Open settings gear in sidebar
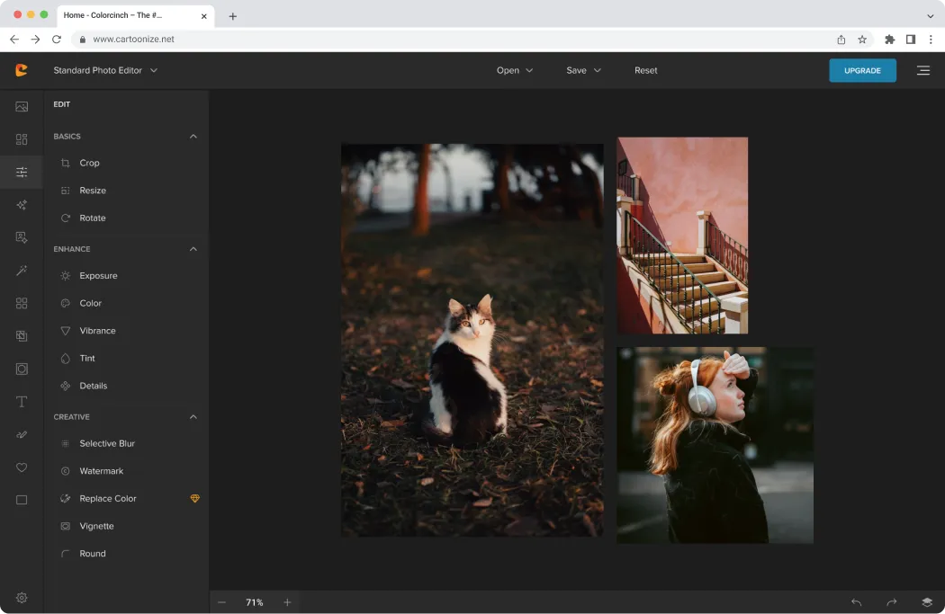The width and height of the screenshot is (945, 614). coord(22,598)
